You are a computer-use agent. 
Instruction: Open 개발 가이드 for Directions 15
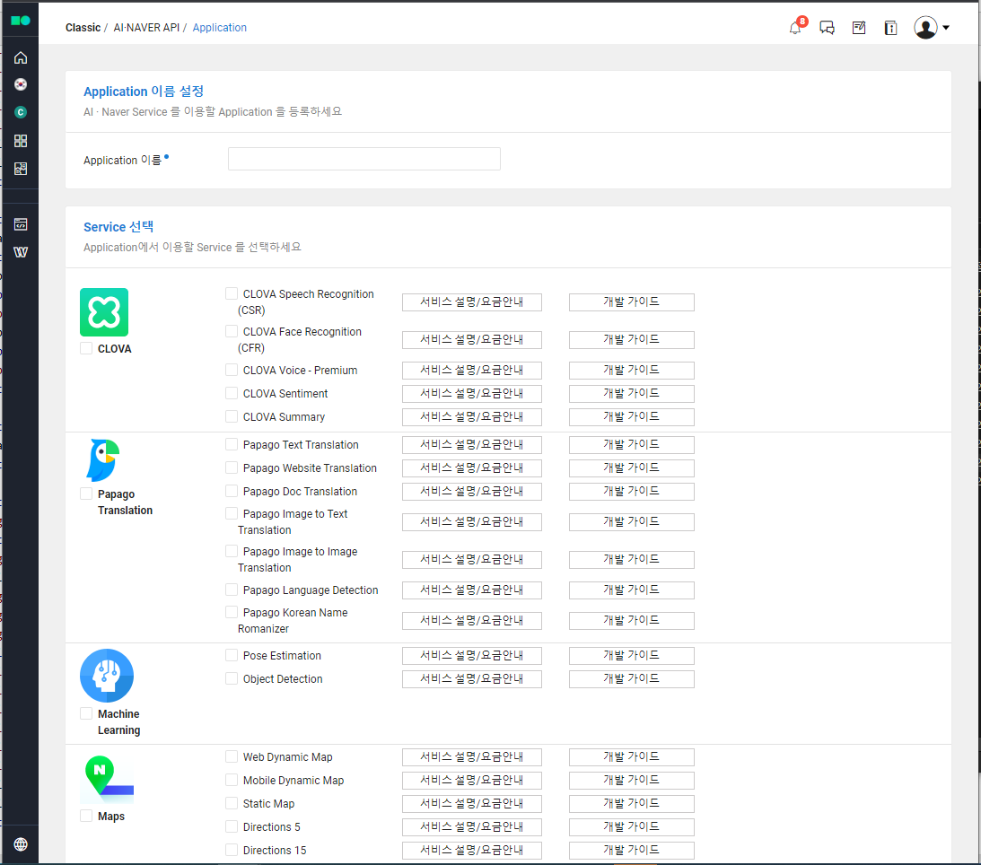(x=631, y=850)
